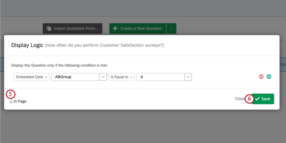Click into the value field containing A

click(160, 77)
